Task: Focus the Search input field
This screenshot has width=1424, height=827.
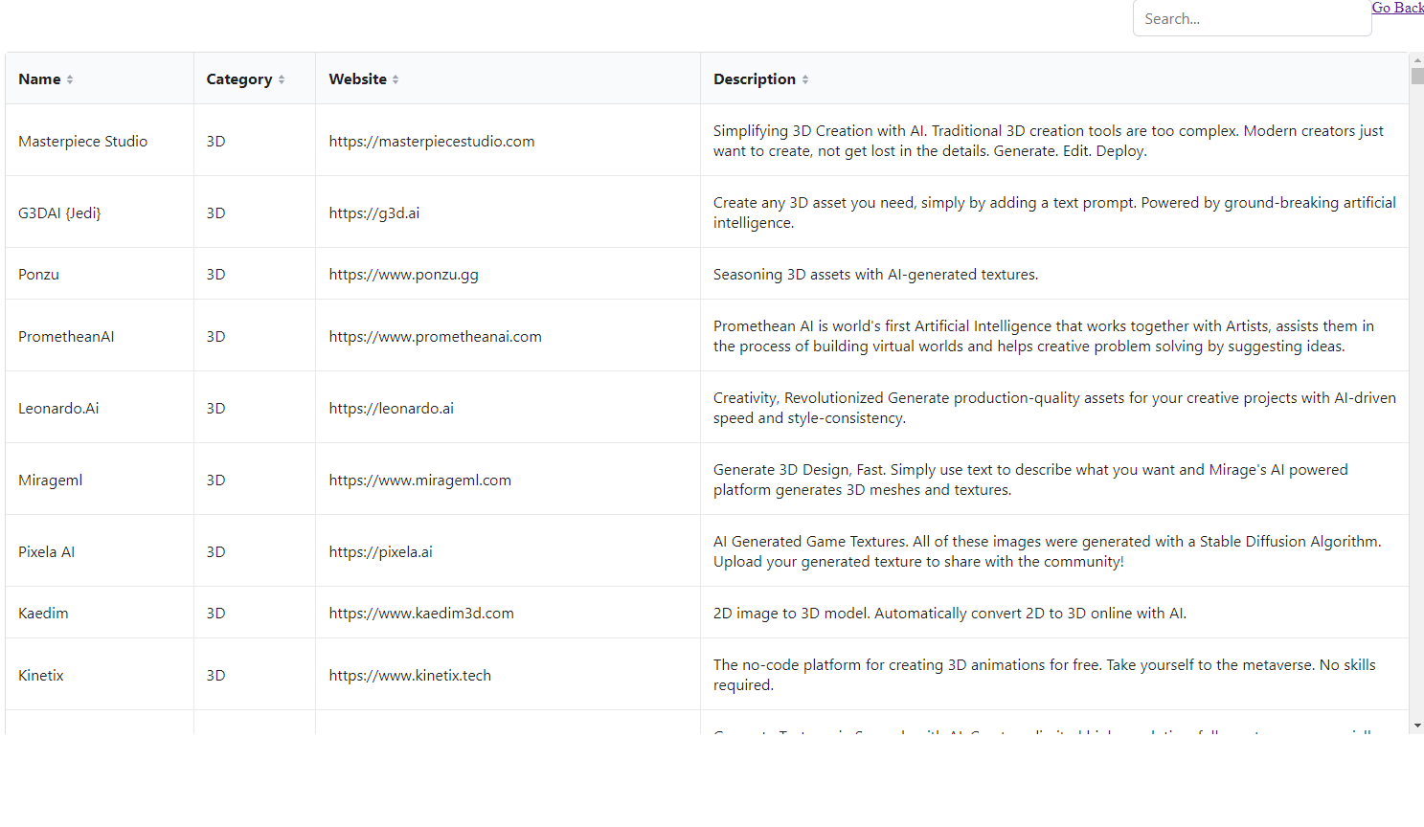Action: 1251,19
